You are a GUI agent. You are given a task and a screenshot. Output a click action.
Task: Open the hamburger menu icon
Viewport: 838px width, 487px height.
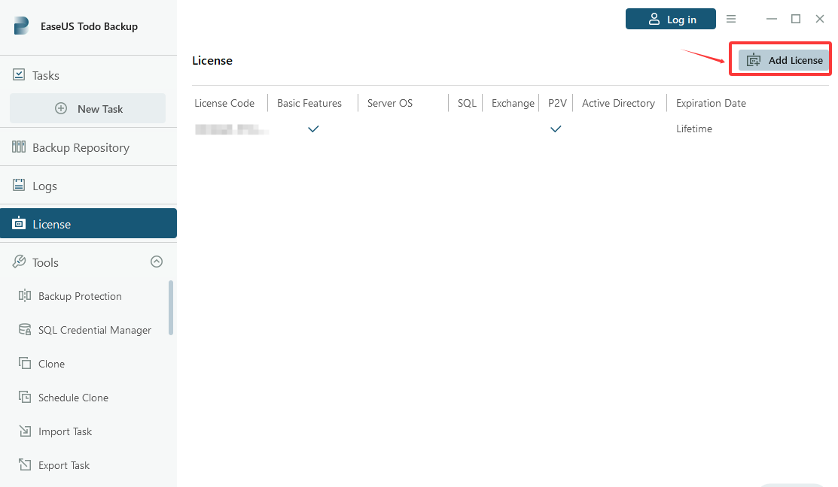(731, 20)
